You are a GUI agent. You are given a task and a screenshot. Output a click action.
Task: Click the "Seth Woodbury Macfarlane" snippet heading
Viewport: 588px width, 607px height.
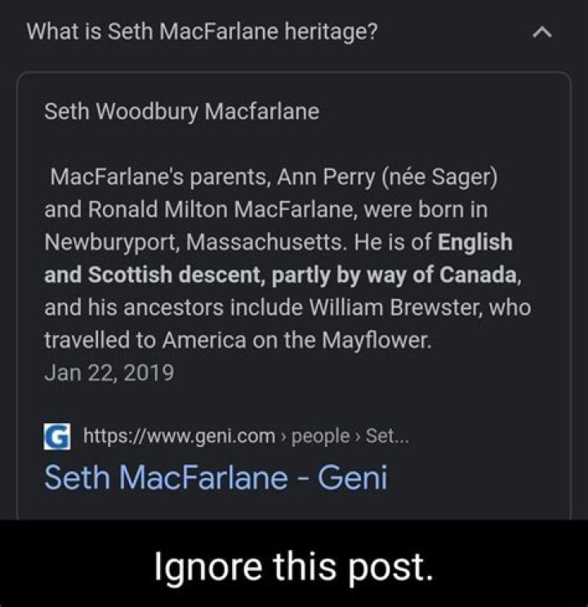181,110
